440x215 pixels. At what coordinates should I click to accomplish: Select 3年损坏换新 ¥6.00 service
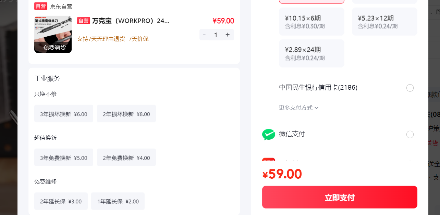[x=64, y=114]
